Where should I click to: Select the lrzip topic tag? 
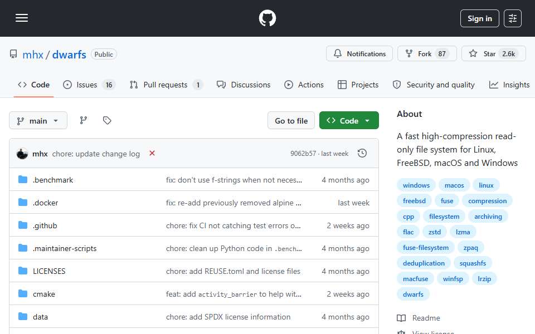click(484, 279)
